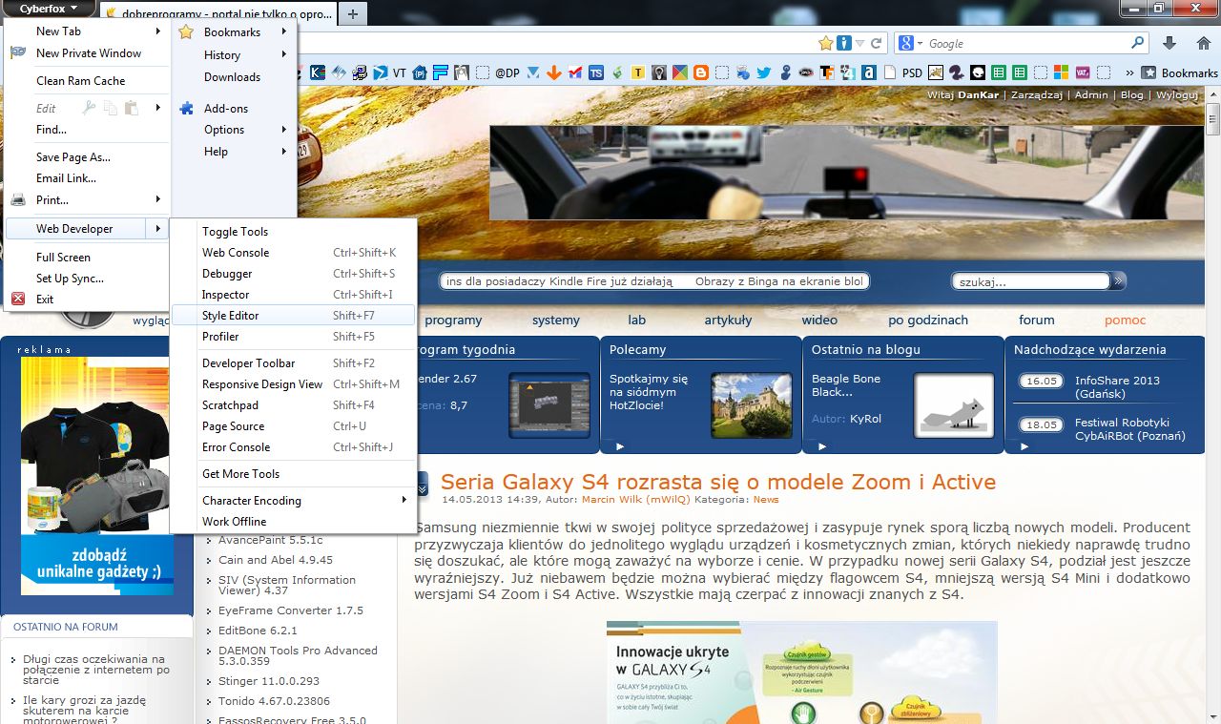This screenshot has width=1221, height=724.
Task: Open the blue K bookmark icon
Action: click(318, 72)
